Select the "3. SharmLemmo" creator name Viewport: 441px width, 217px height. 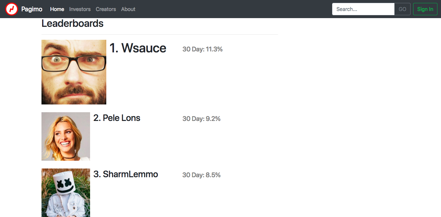(x=126, y=174)
